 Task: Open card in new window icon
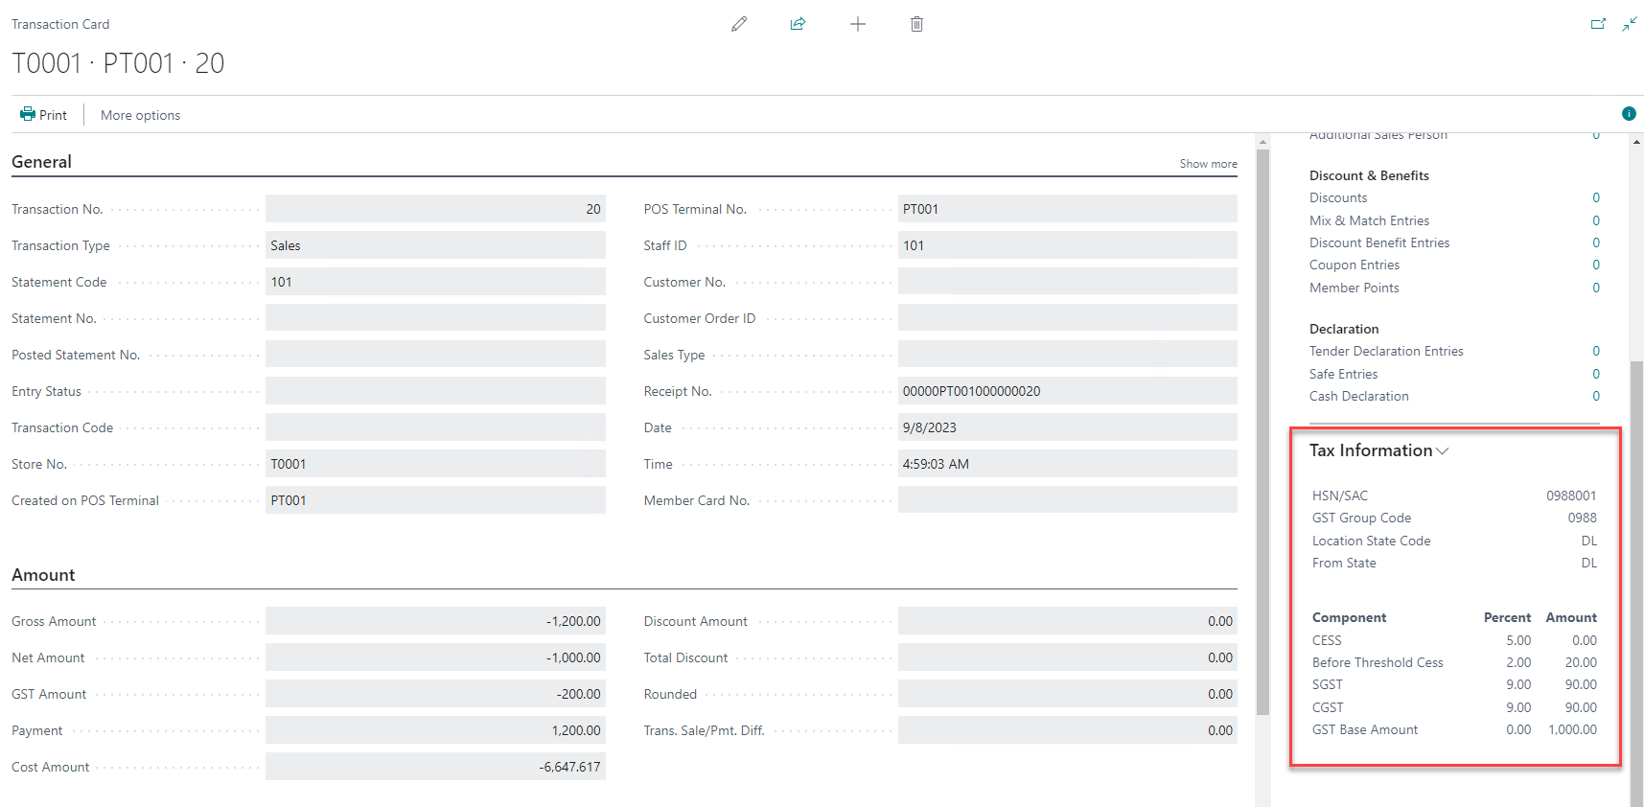(1598, 24)
